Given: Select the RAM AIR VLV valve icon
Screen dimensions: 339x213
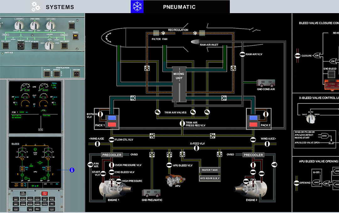Looking at the screenshot, I should coord(243,54).
